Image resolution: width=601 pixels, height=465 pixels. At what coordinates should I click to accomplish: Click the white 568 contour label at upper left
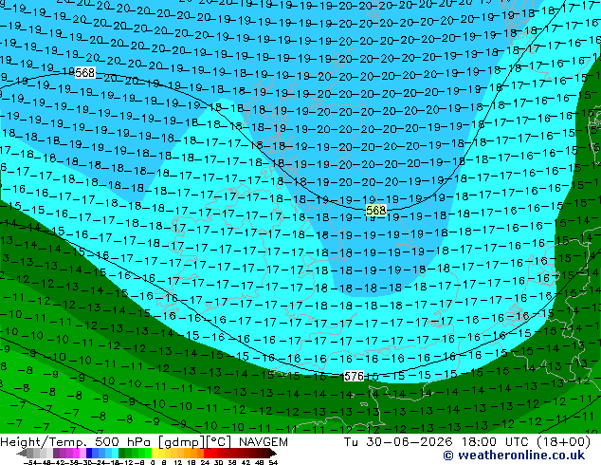(84, 72)
